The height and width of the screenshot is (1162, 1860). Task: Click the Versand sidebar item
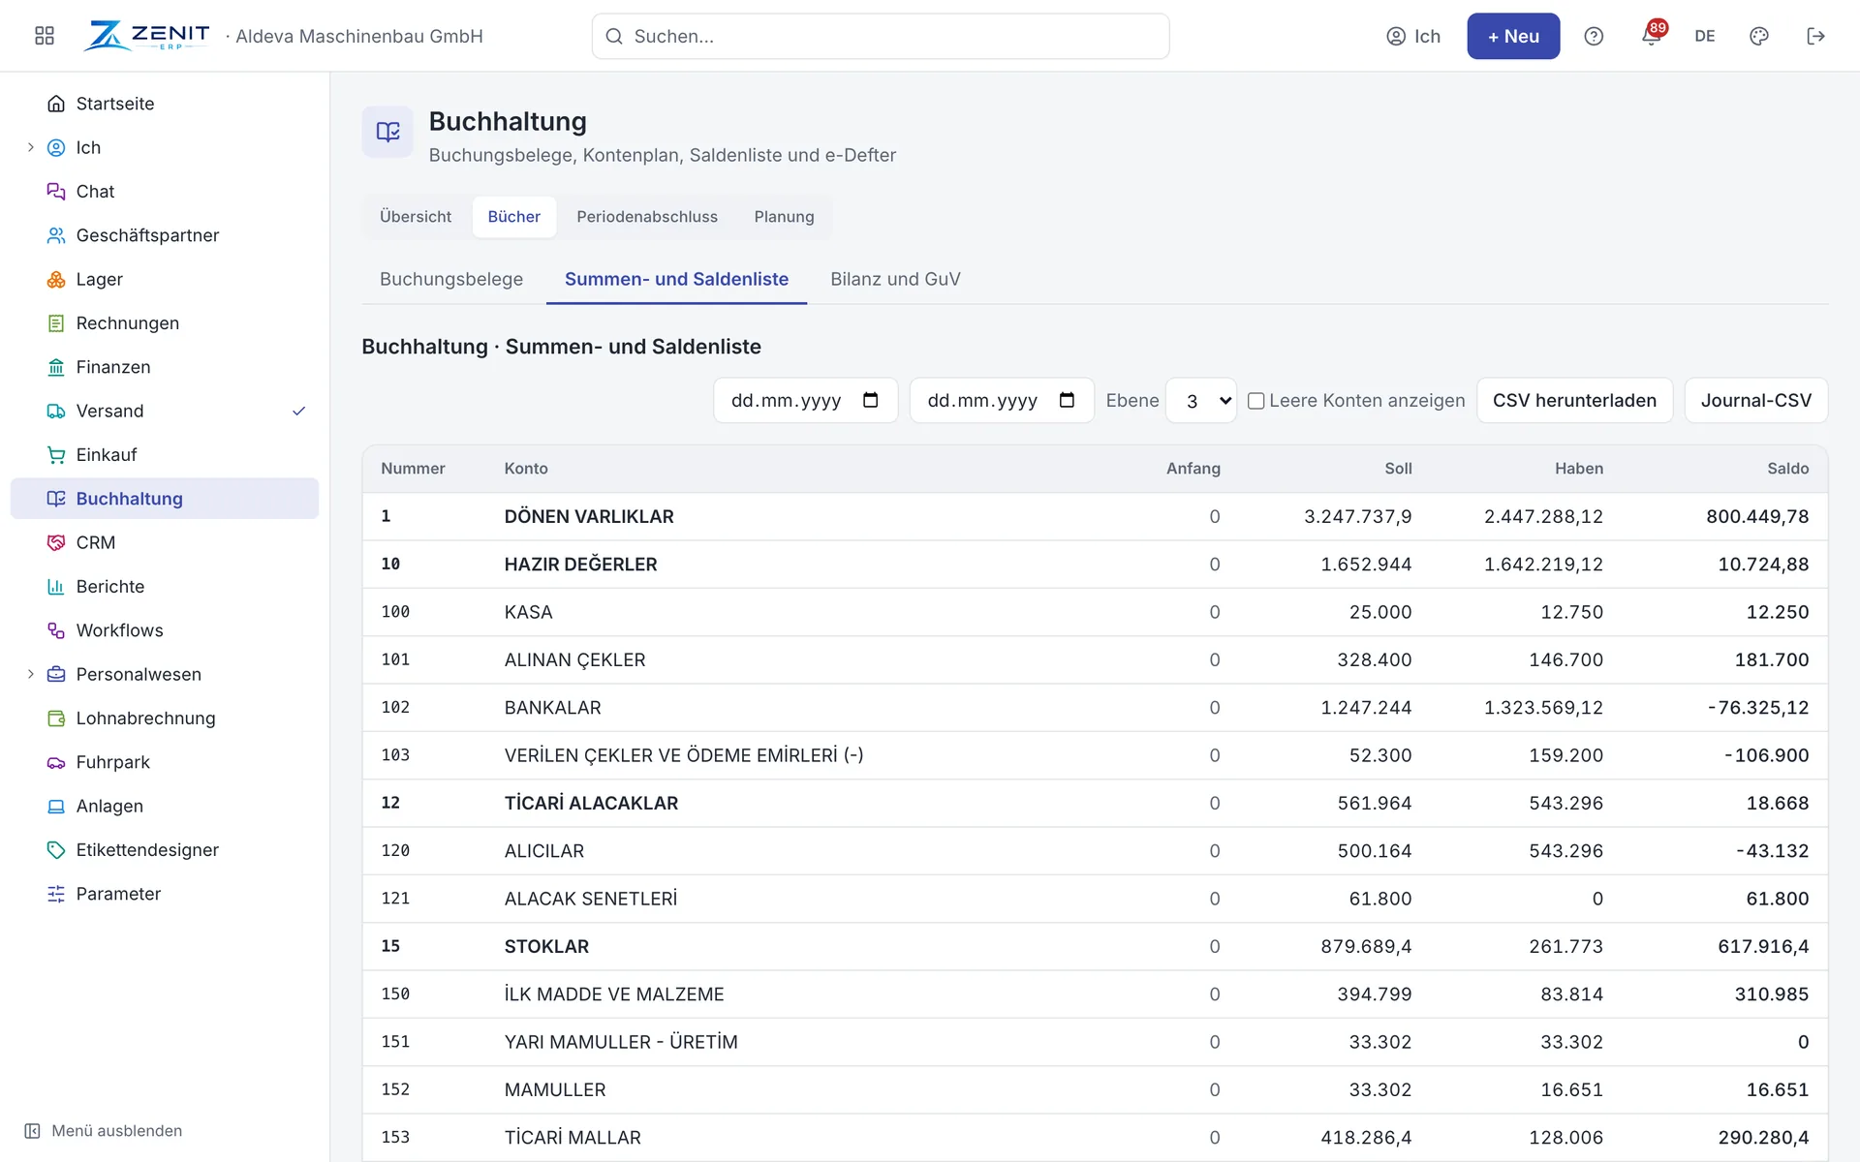(x=165, y=411)
